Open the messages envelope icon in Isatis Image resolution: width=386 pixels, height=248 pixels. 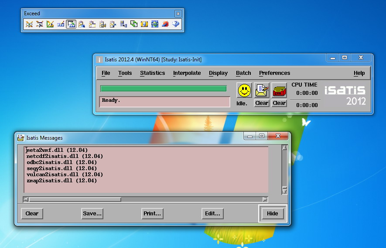coord(262,90)
